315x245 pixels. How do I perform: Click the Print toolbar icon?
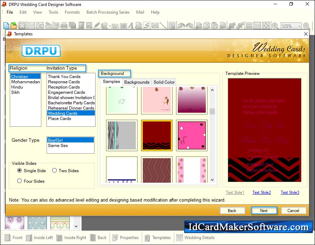pyautogui.click(x=64, y=26)
